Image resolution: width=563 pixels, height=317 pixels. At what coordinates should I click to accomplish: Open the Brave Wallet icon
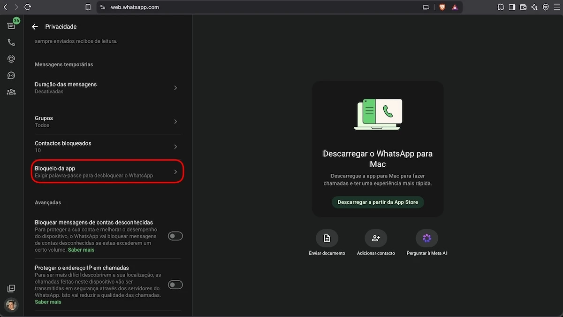coord(523,7)
